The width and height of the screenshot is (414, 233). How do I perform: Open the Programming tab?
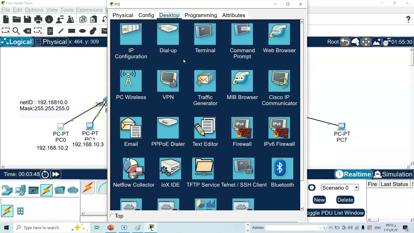(201, 15)
